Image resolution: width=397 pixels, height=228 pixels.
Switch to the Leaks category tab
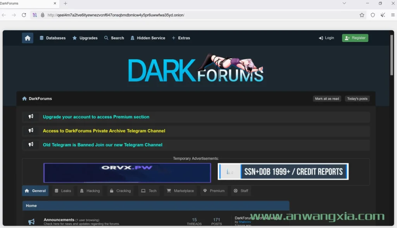(x=63, y=191)
